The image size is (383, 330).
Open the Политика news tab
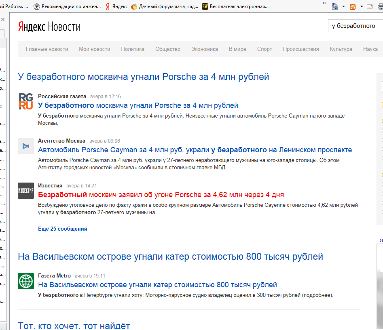point(133,49)
